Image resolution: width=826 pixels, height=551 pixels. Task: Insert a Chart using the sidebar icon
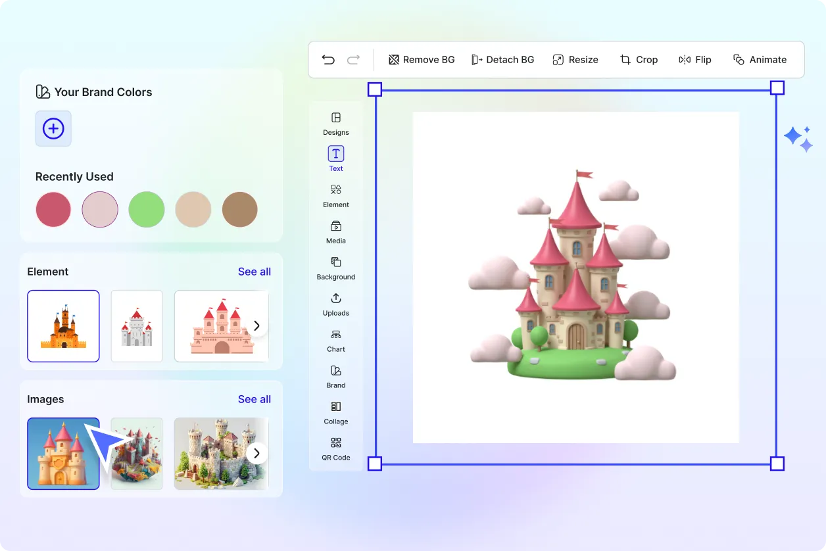click(335, 342)
